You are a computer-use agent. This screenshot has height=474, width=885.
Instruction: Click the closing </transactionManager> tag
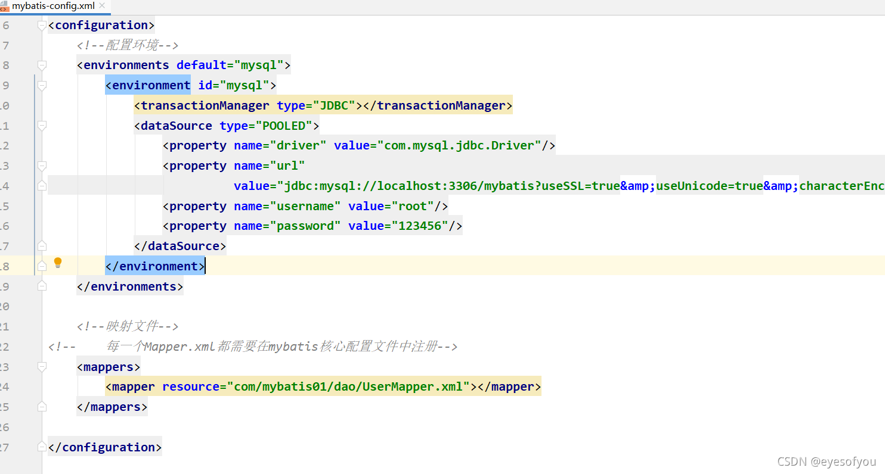click(438, 105)
